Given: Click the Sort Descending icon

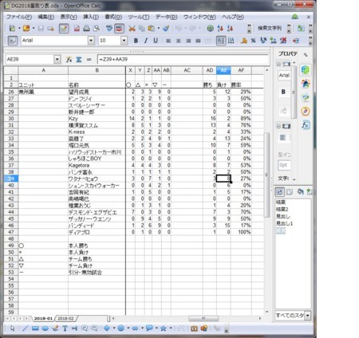Looking at the screenshot, I should pos(231,28).
